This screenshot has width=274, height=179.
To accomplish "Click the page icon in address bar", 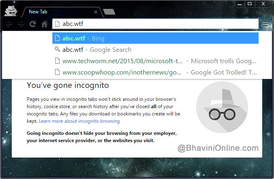I will click(x=57, y=24).
